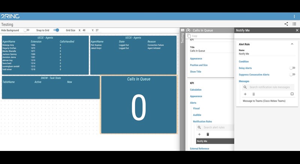Expand the Position and Size section
This screenshot has width=300, height=164.
point(199,65)
